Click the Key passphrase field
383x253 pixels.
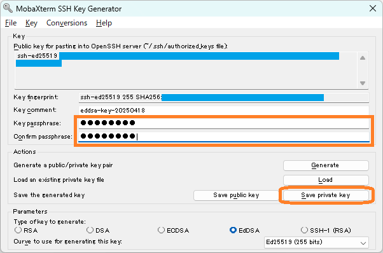(x=224, y=123)
